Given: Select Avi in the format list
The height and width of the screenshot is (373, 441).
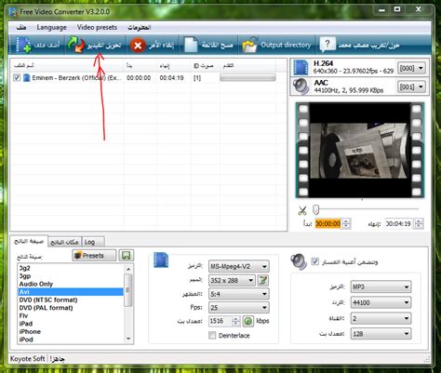Looking at the screenshot, I should click(x=71, y=292).
